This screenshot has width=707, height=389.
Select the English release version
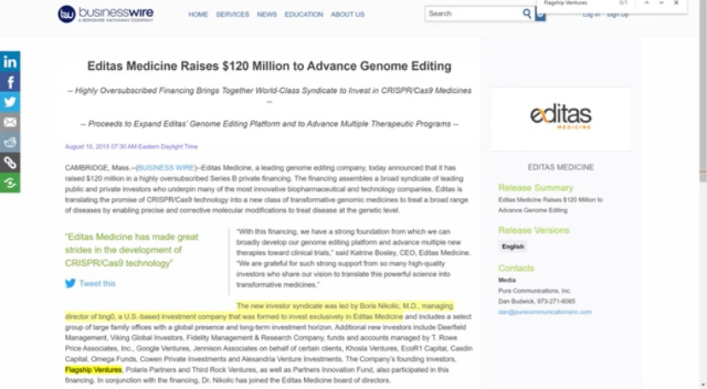coord(512,247)
